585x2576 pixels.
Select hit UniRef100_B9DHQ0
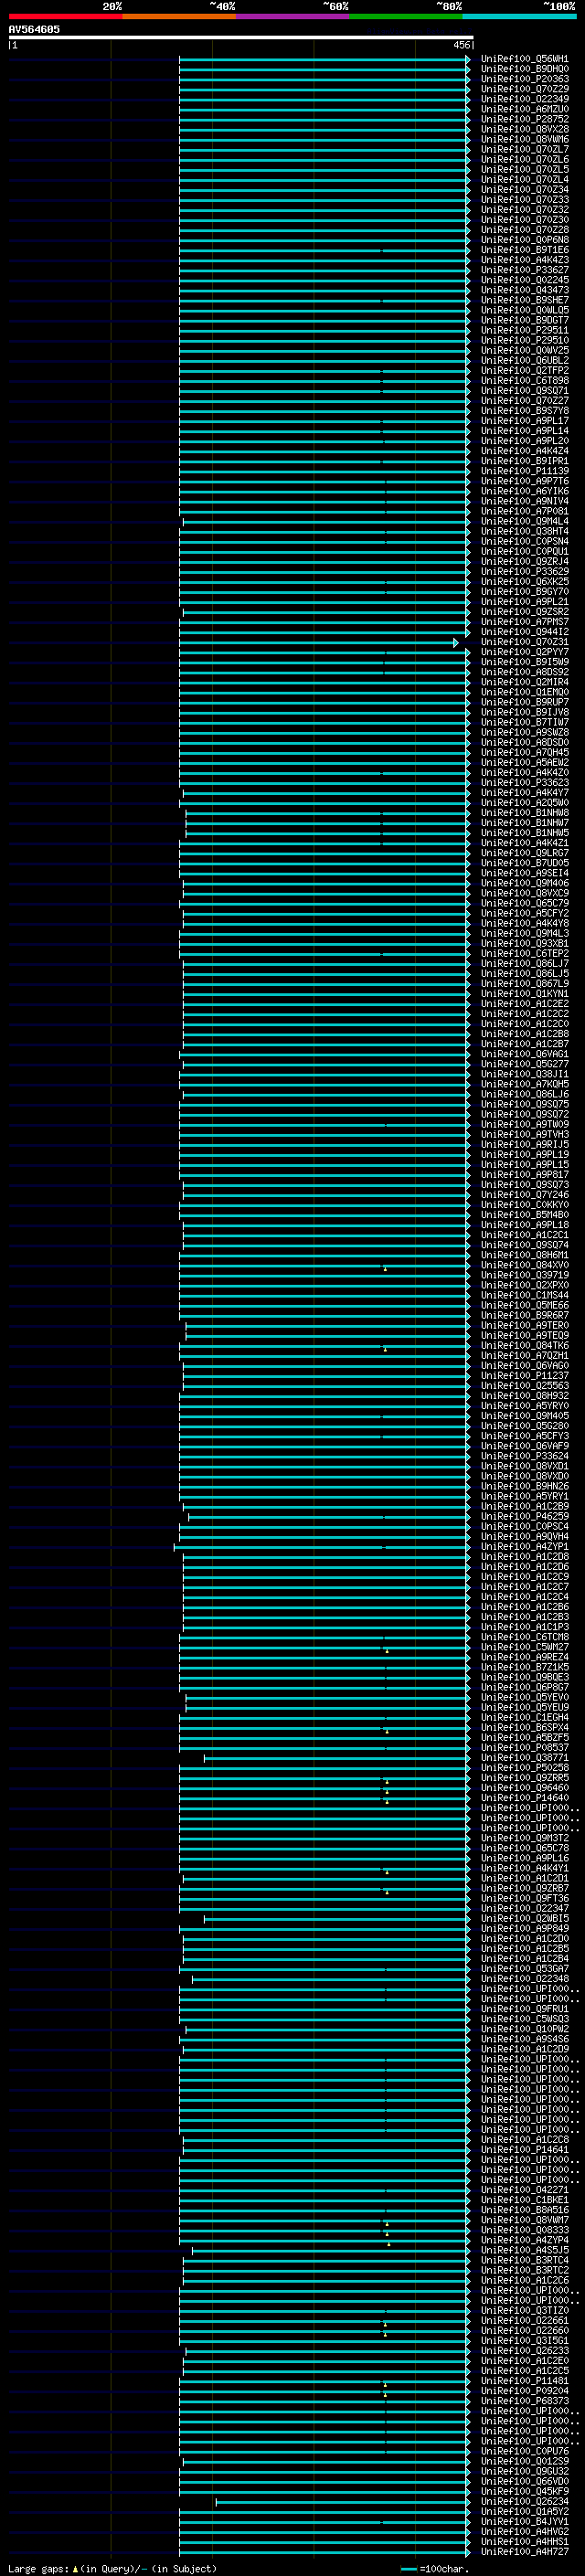tap(525, 69)
